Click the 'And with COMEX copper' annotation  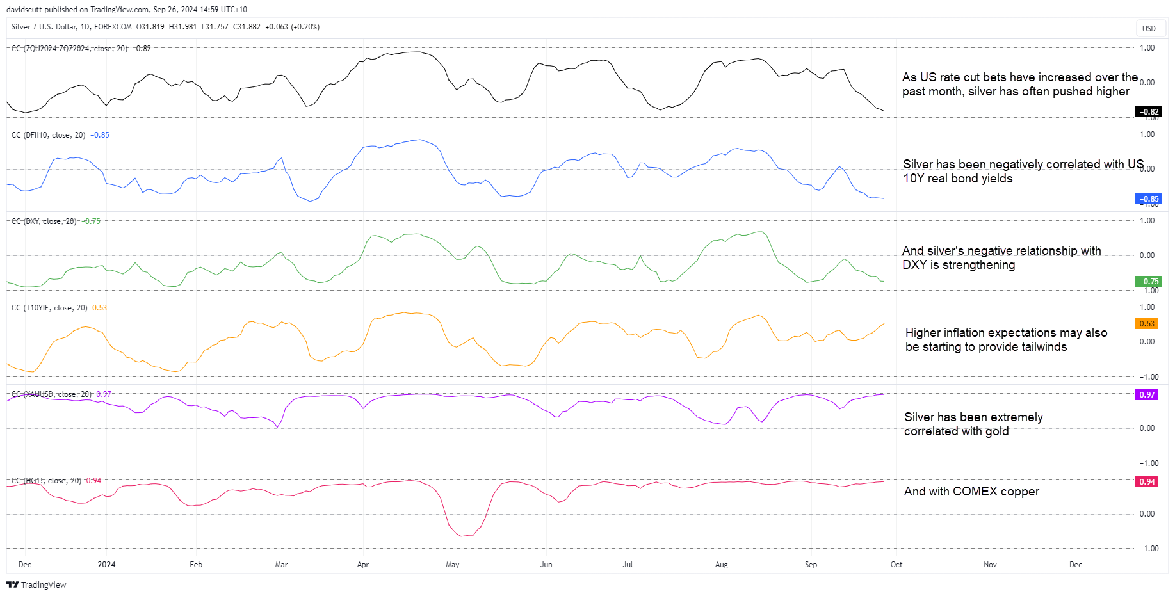(x=971, y=492)
